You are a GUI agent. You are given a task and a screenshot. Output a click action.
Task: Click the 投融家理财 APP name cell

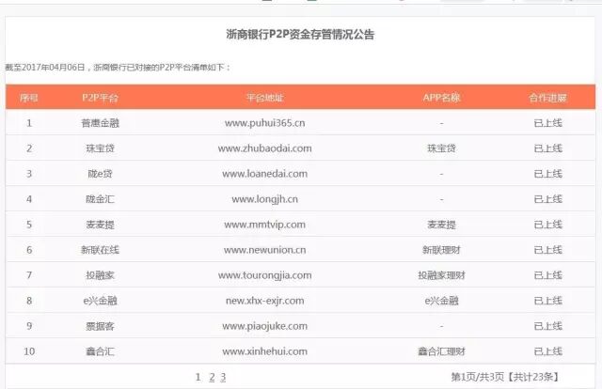coord(441,275)
